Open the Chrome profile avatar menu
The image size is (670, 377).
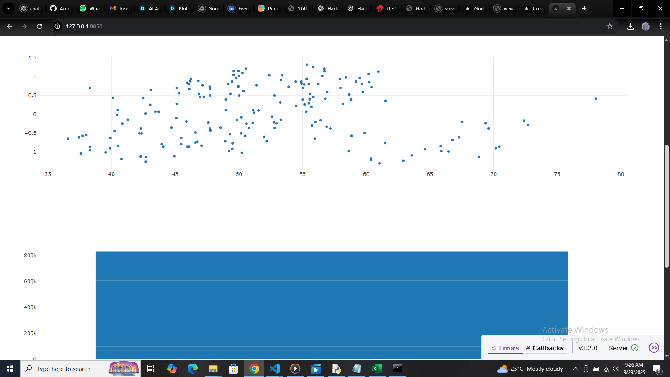pos(646,26)
